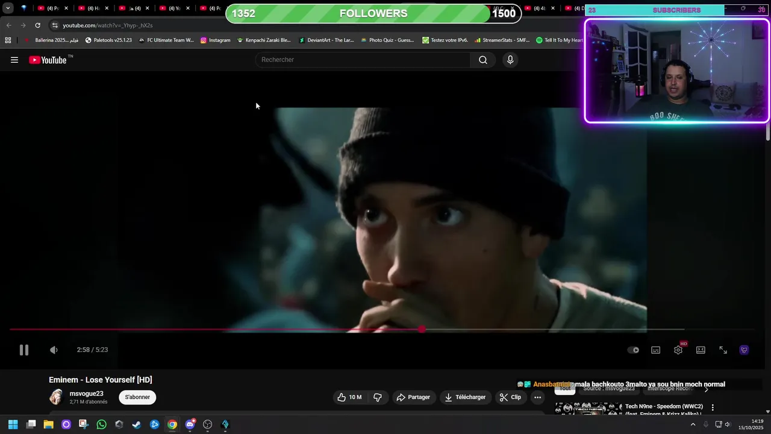The image size is (771, 434).
Task: Open the Kenpachi Zaraki Ble... bookmark
Action: [x=264, y=40]
